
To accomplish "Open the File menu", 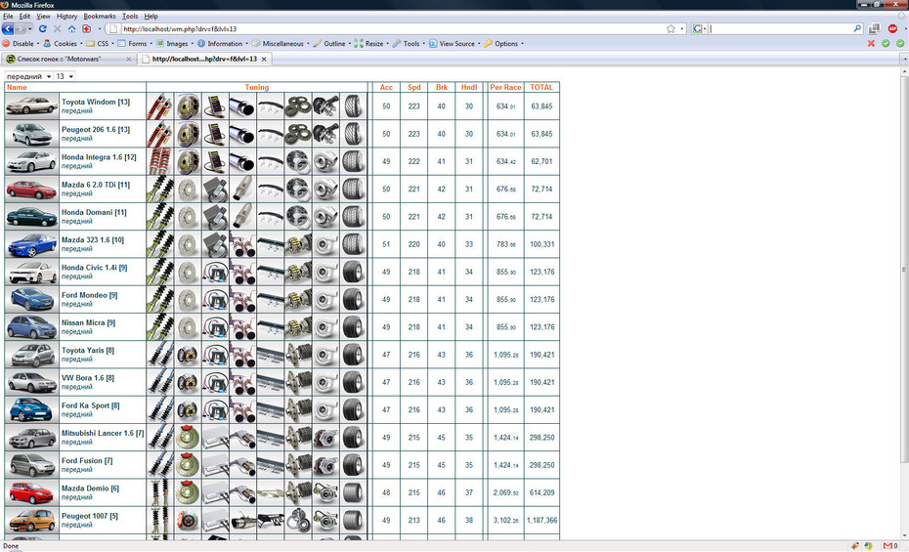I will point(8,17).
